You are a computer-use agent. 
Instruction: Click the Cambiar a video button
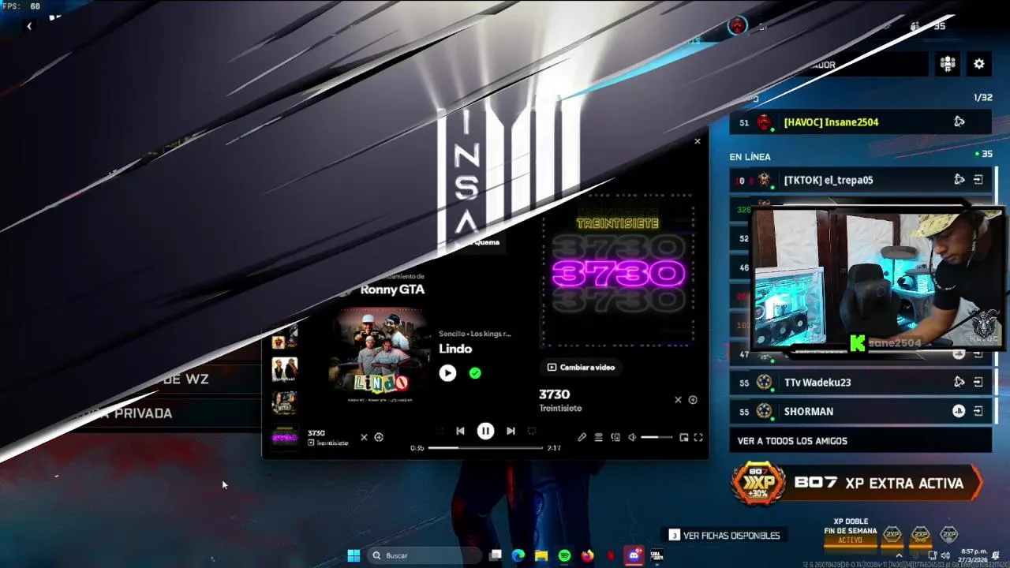coord(581,367)
